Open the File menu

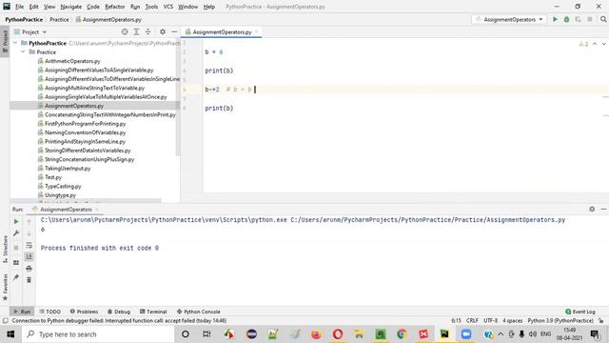[19, 7]
